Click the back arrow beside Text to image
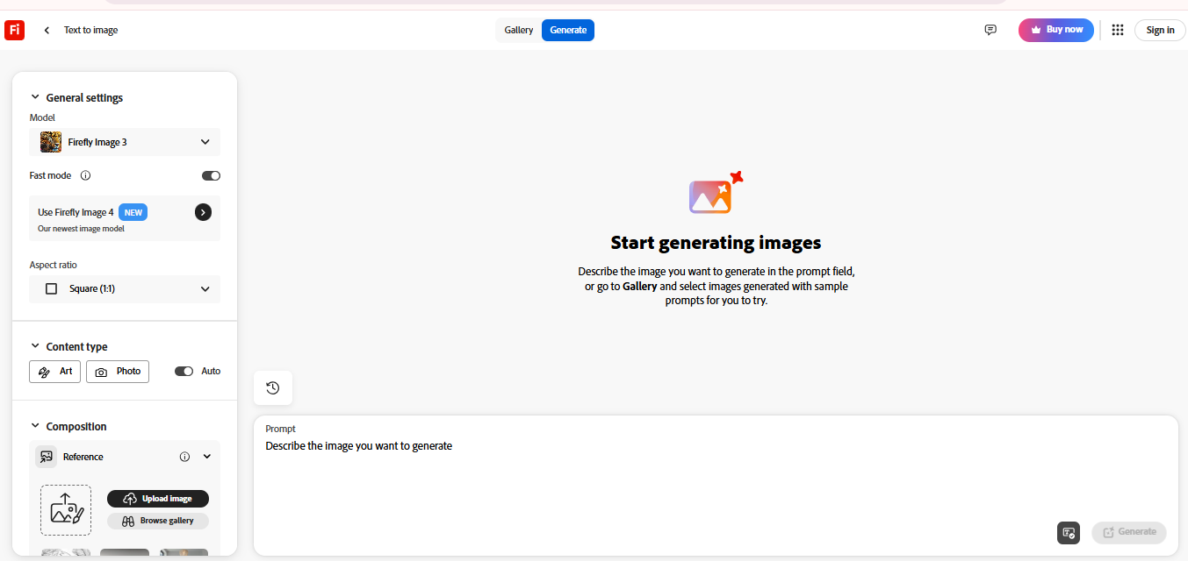1188x561 pixels. click(x=47, y=31)
